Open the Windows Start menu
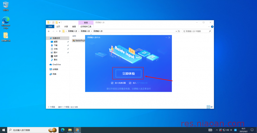This screenshot has width=257, height=133. point(4,130)
